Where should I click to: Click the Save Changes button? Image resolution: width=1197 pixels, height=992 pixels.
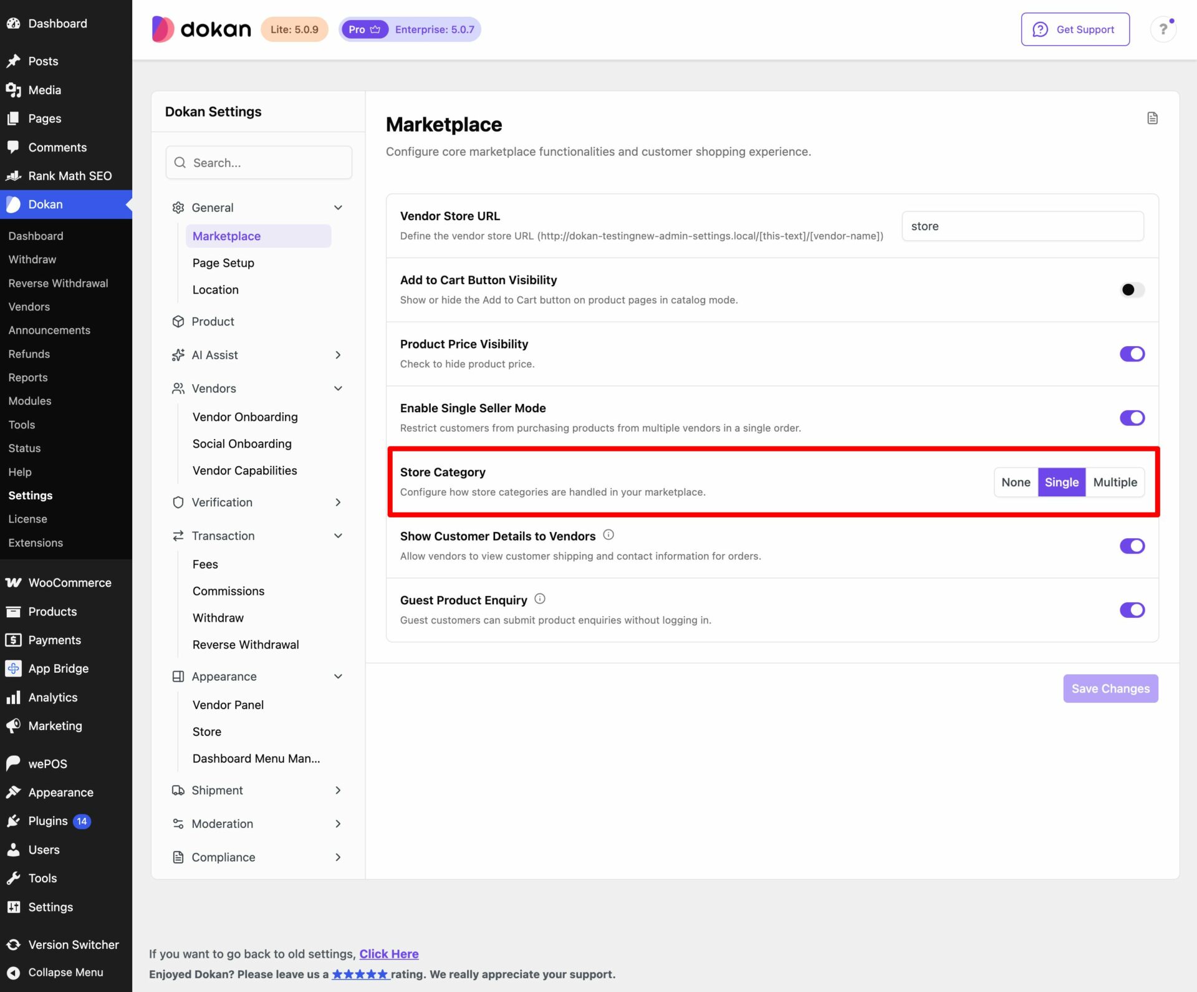1110,688
